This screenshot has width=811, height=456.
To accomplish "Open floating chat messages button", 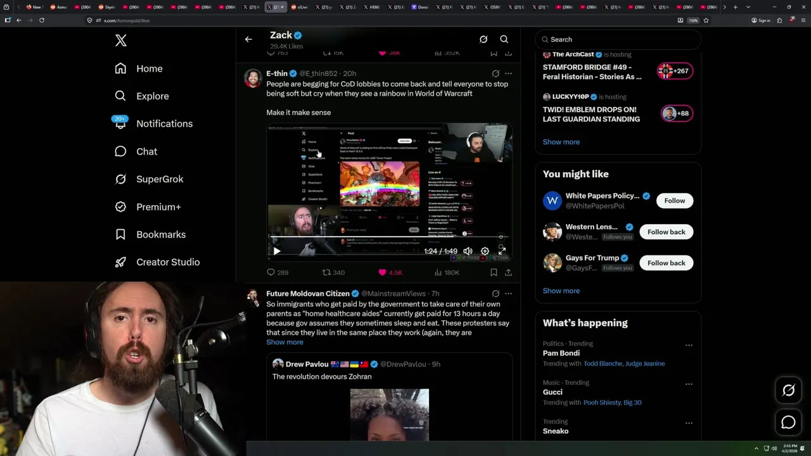I will [x=788, y=422].
